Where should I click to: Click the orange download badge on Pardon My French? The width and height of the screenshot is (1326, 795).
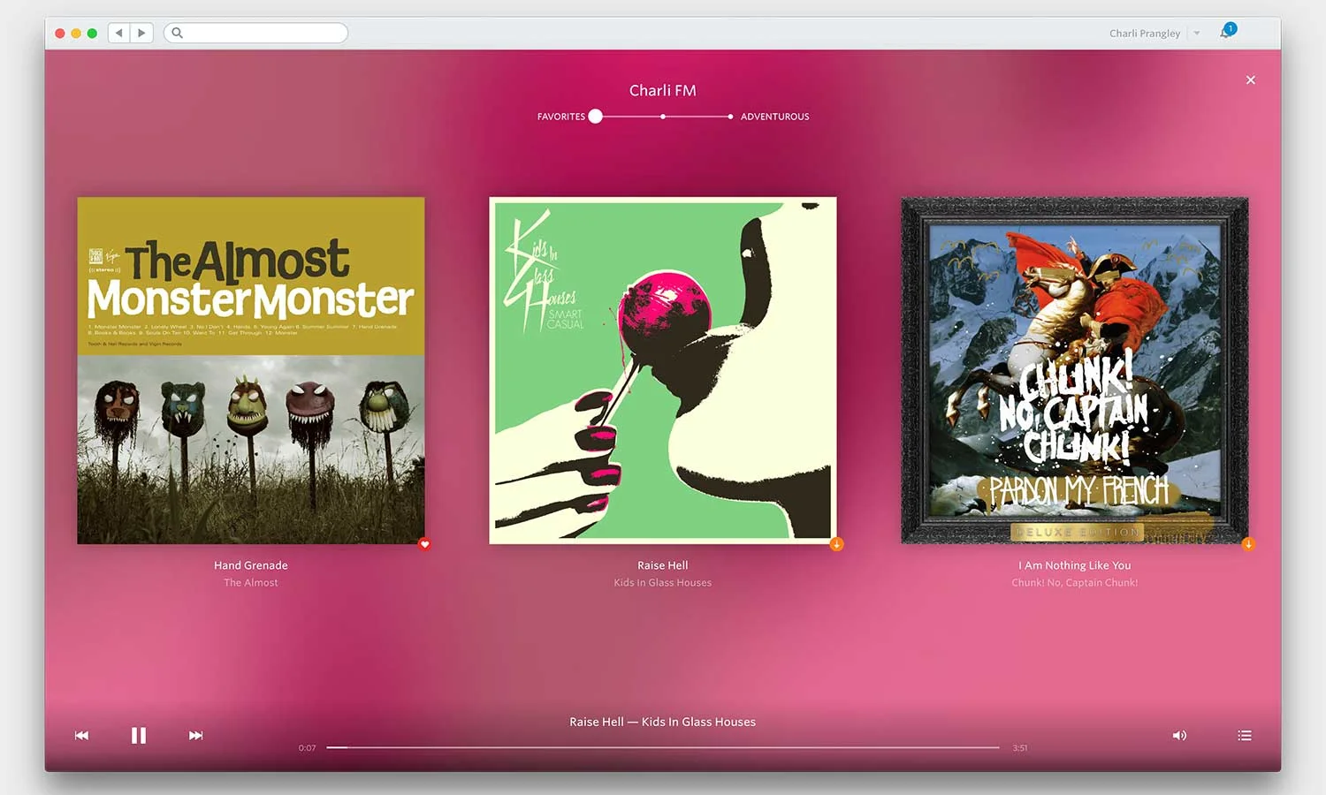[1248, 544]
